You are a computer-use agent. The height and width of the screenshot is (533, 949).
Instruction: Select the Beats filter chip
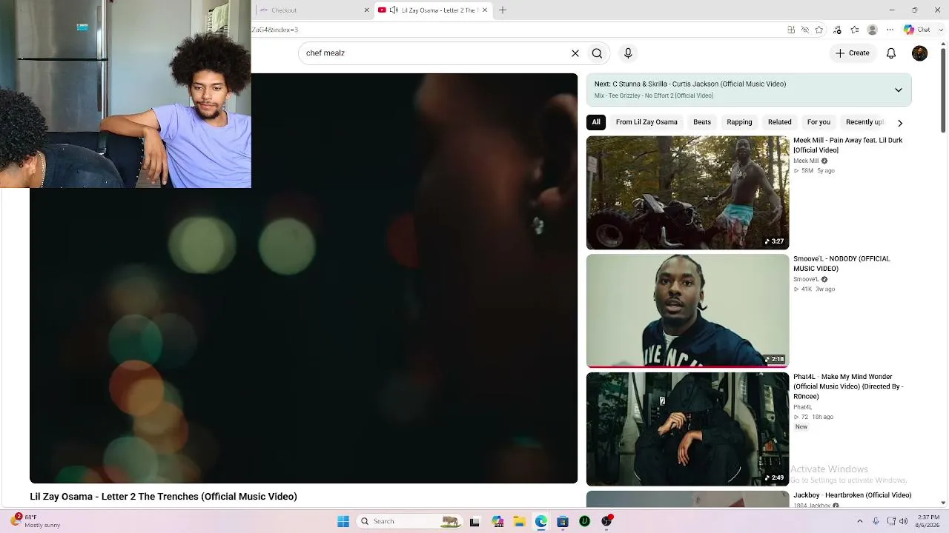click(x=702, y=122)
